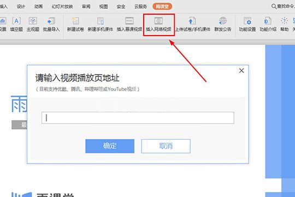
Task: Select the 填空题 fill-in-blank tool
Action: [x=16, y=24]
